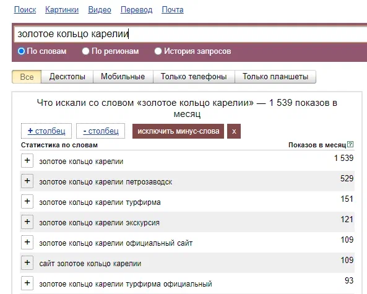Click the '+ столбец' link
The image size is (367, 294).
[x=46, y=131]
